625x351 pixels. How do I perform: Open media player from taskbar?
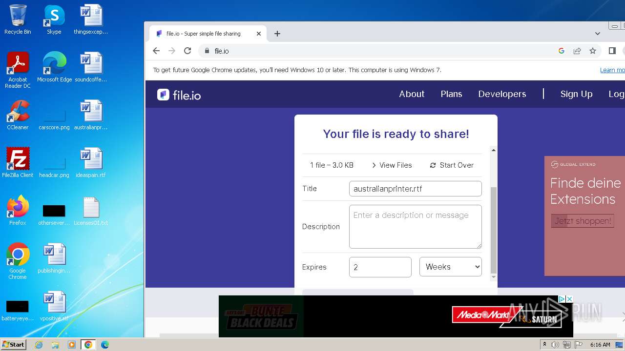pos(72,345)
